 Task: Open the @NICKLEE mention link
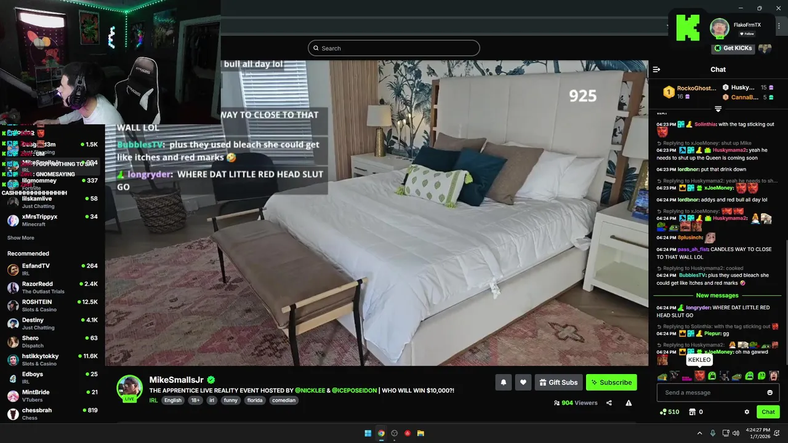coord(311,391)
